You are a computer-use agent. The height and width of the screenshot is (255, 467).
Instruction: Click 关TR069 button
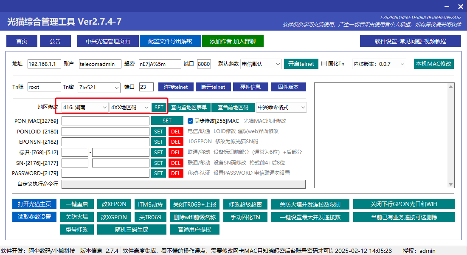(x=150, y=217)
